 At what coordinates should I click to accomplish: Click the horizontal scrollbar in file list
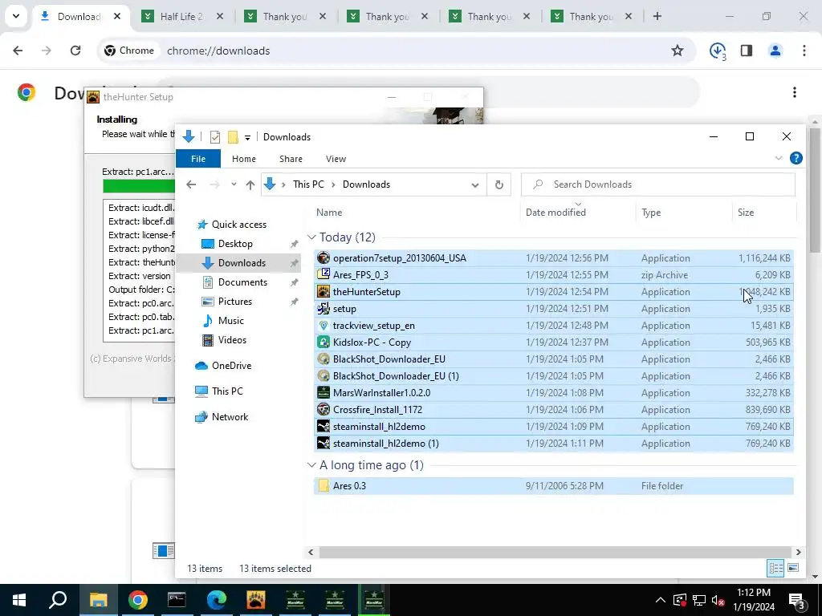pos(555,552)
